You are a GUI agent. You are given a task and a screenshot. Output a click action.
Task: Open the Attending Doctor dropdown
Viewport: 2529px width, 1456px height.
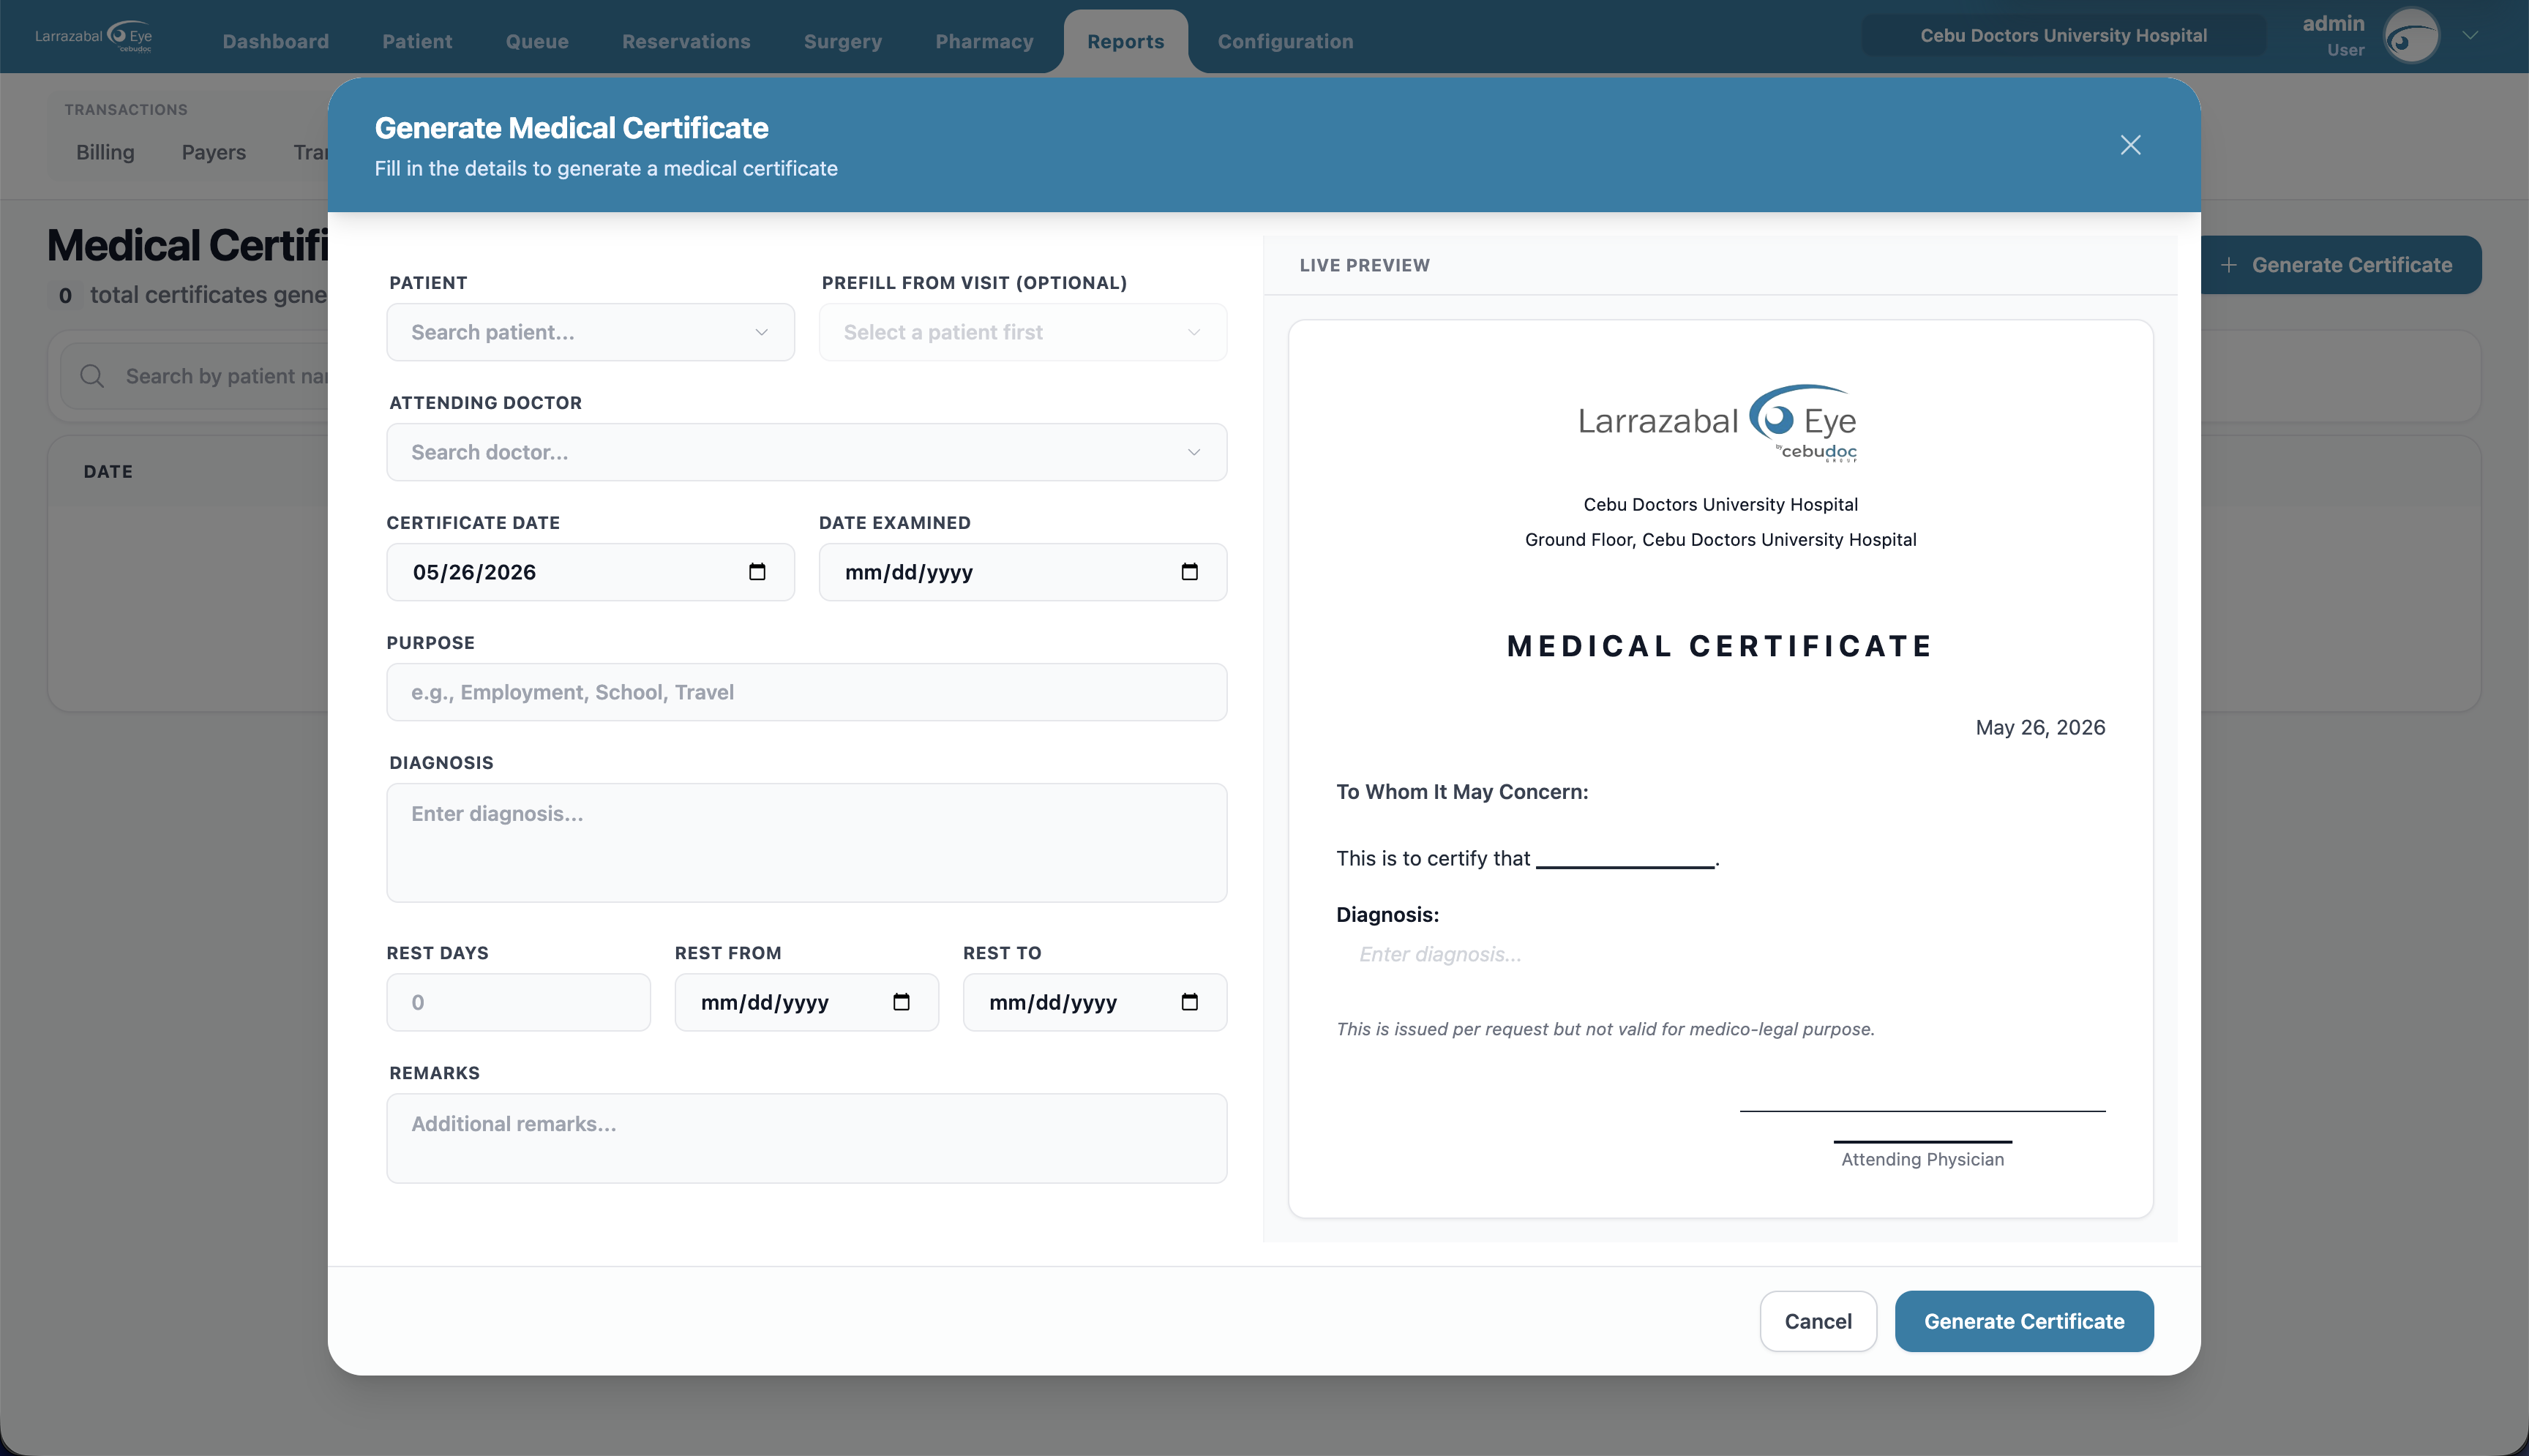click(806, 452)
